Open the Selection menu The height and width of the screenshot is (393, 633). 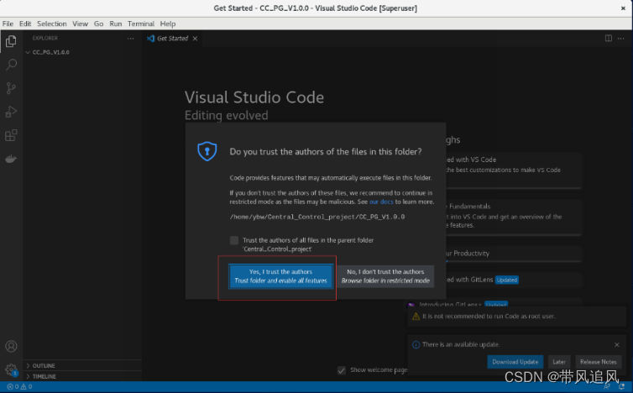(x=52, y=24)
